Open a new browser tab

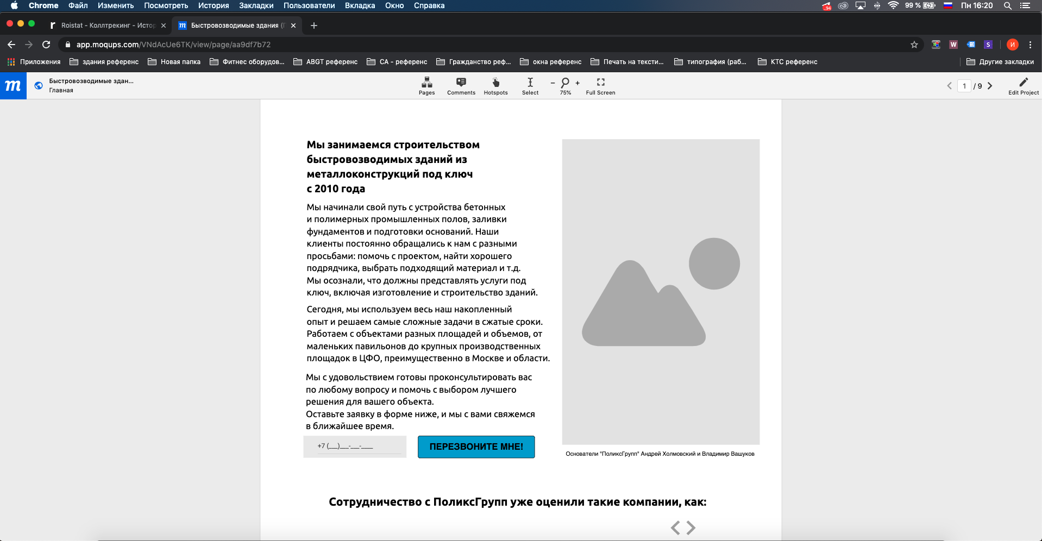point(314,26)
